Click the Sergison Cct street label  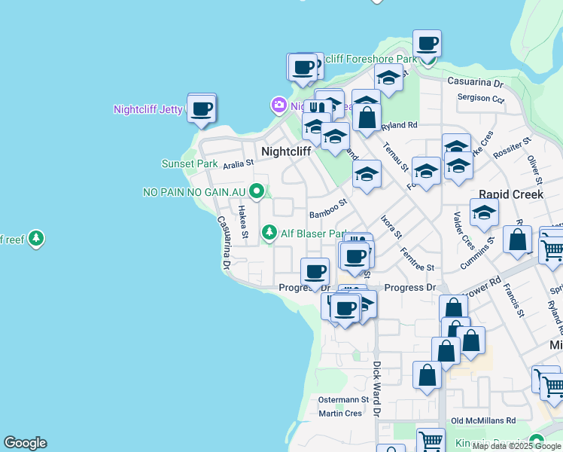481,98
